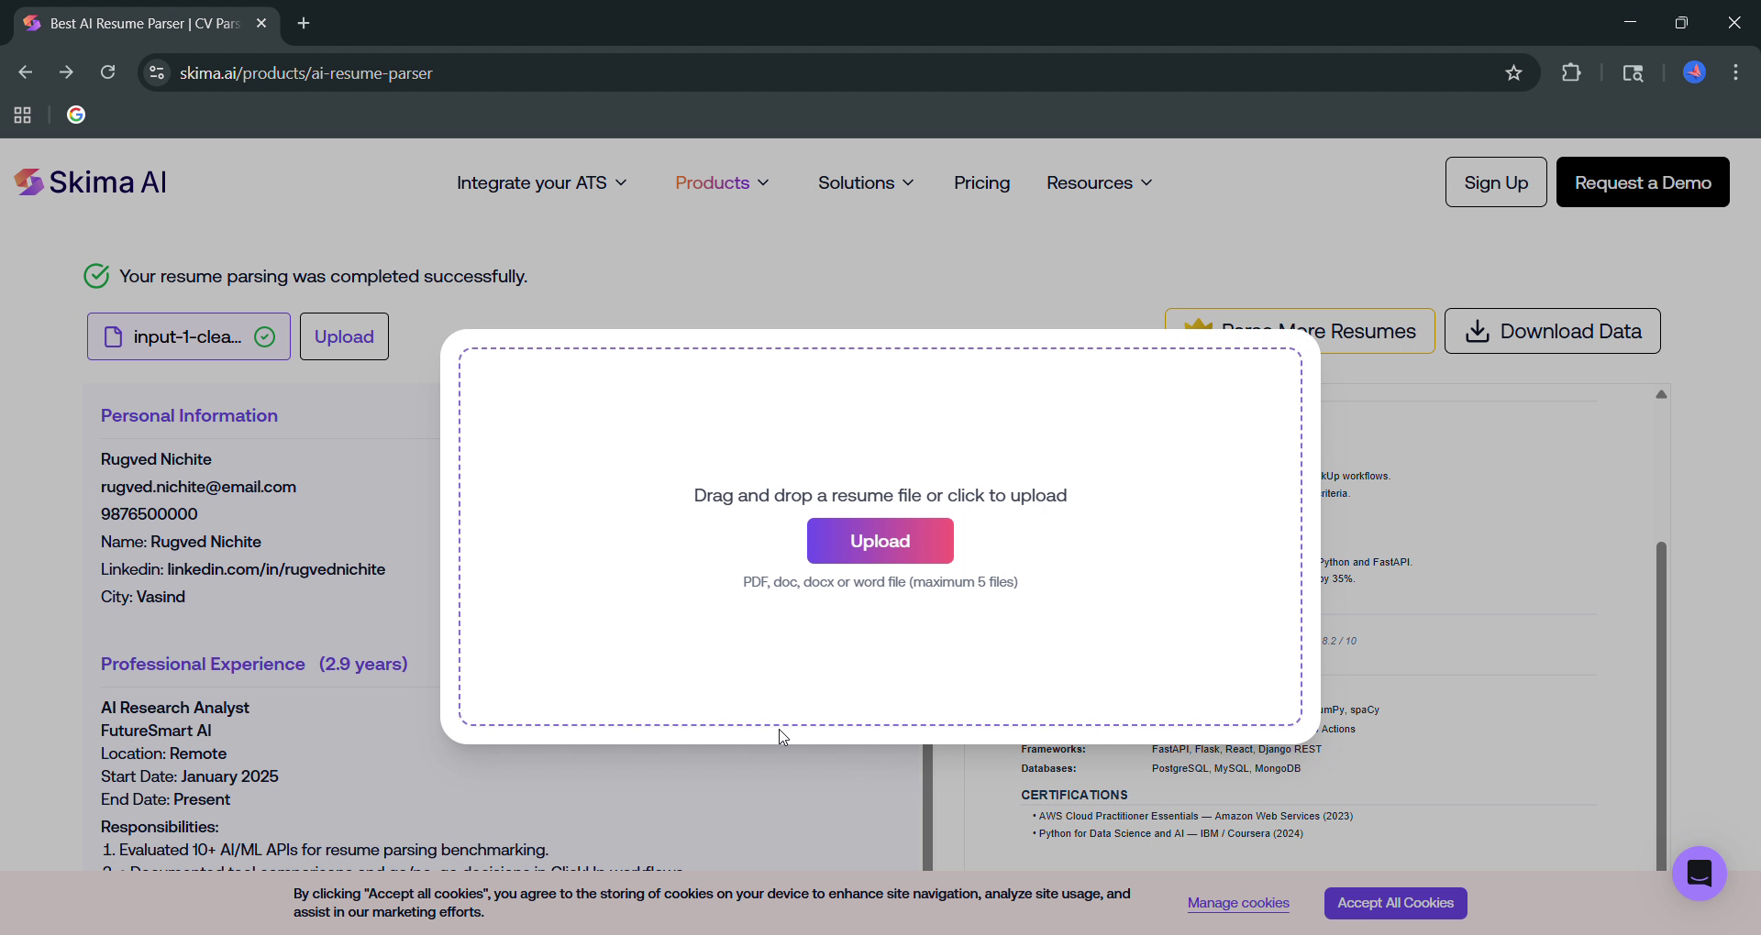Click the document icon on input-1-clea file
This screenshot has width=1761, height=935.
(113, 336)
